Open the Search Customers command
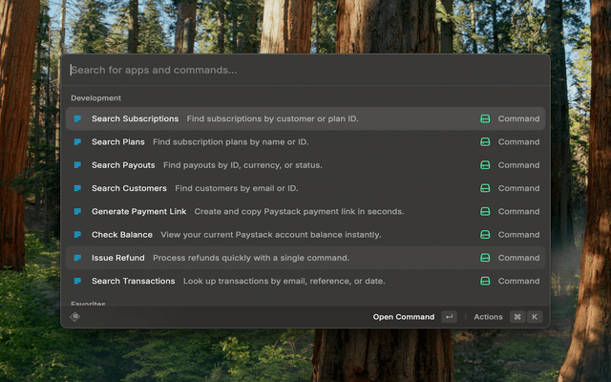 (129, 188)
